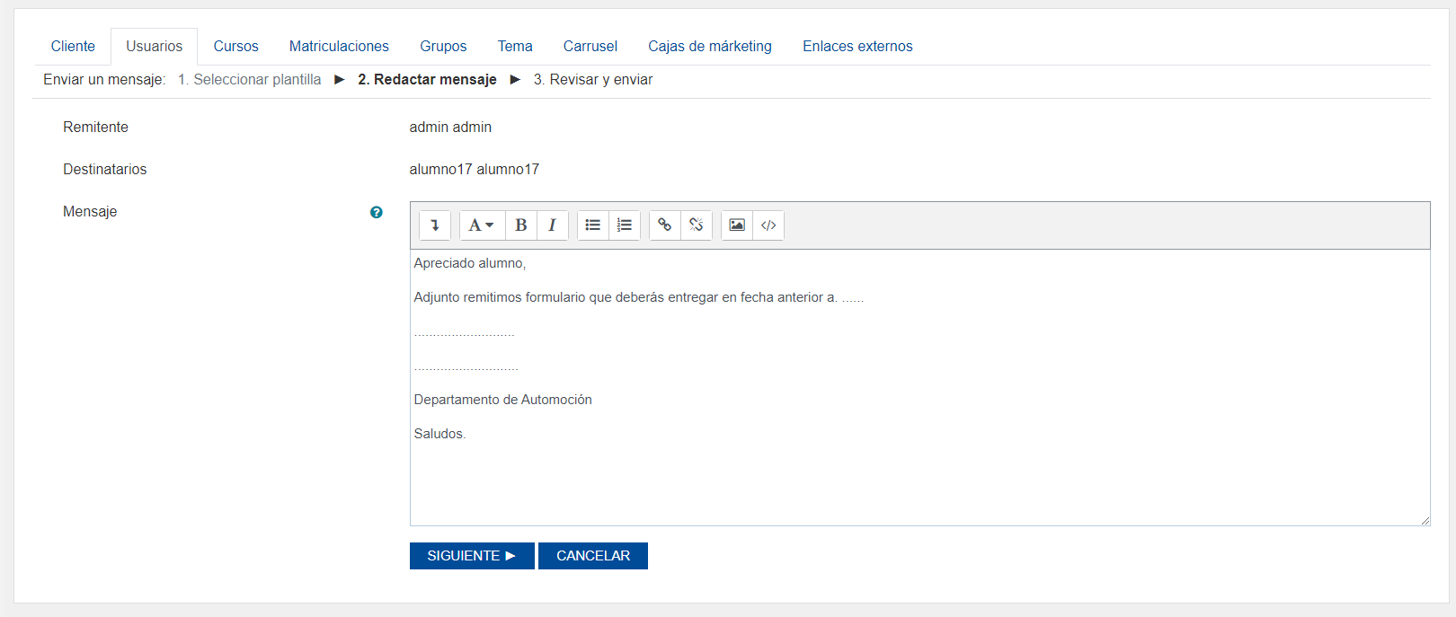Insert an image into the message
This screenshot has width=1456, height=617.
tap(737, 225)
